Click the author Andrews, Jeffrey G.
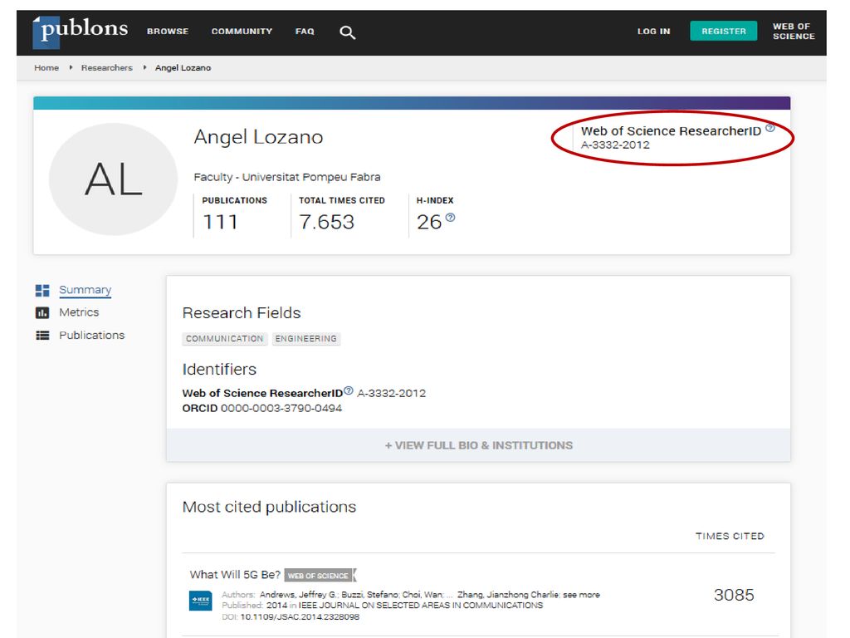Image resolution: width=850 pixels, height=638 pixels. click(x=299, y=595)
